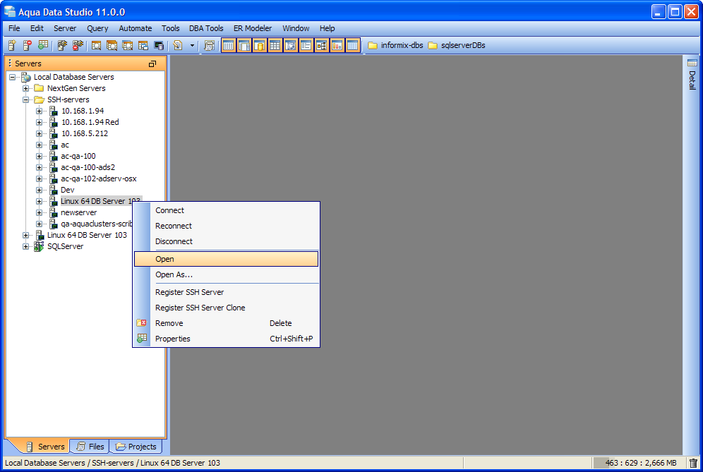Click the script pencil document toolbar icon
This screenshot has width=703, height=472.
[178, 45]
